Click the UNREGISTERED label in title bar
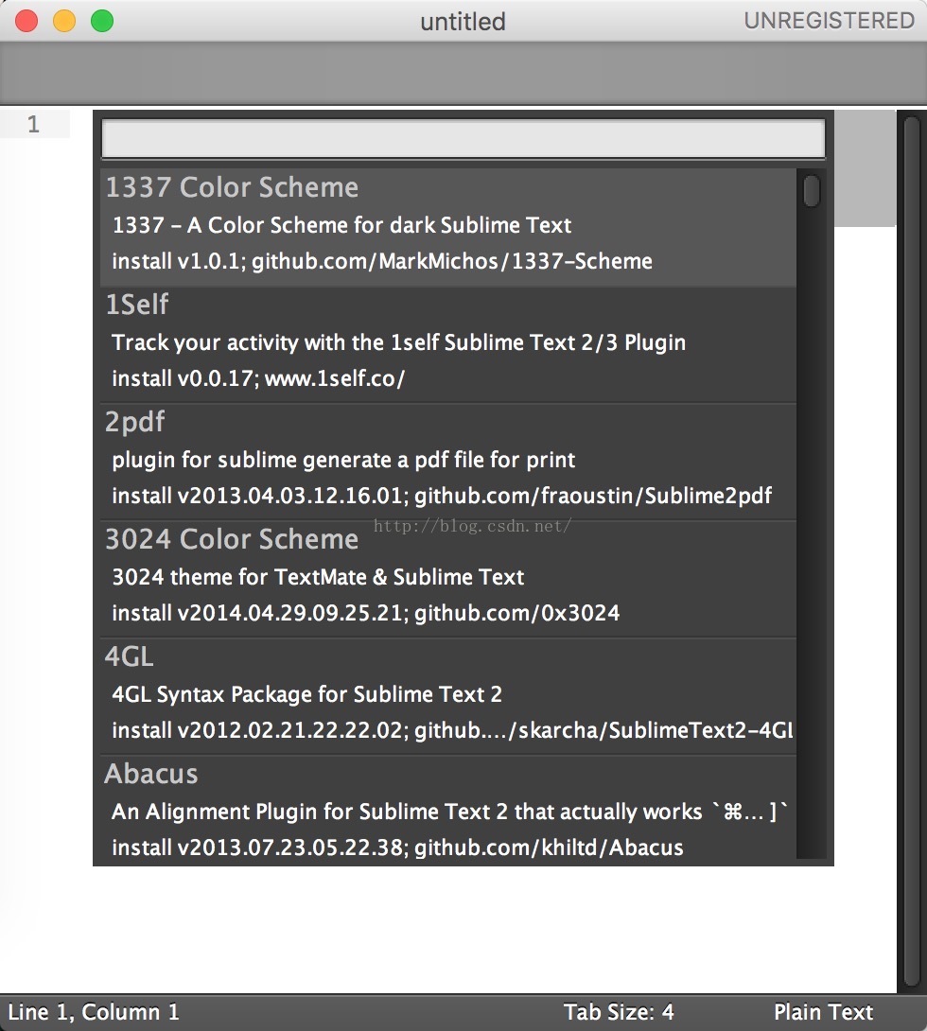Screen dimensions: 927x1031 click(x=829, y=21)
